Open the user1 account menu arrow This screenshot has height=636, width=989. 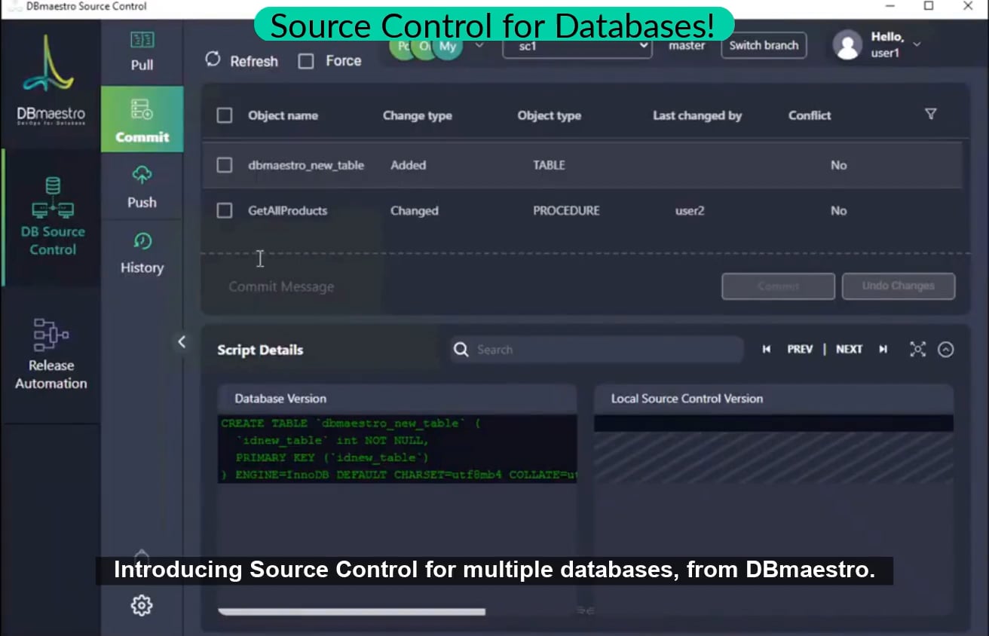[917, 44]
